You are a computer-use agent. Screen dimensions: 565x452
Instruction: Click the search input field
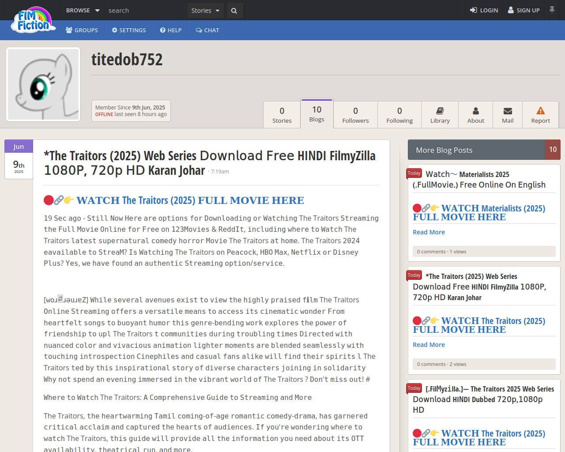(146, 10)
